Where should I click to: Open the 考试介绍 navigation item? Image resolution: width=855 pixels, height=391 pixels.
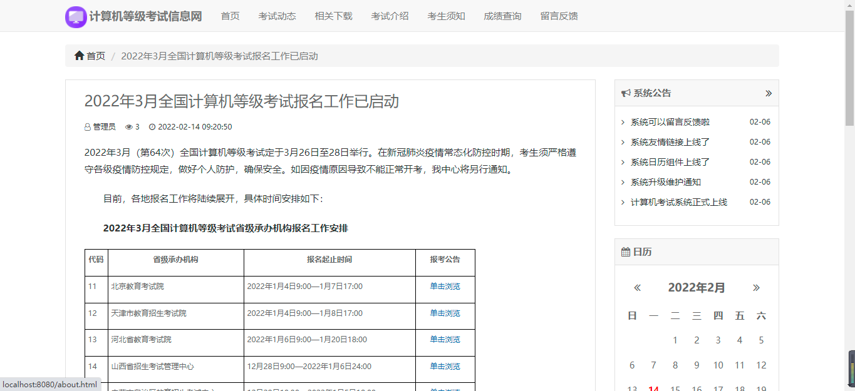point(390,16)
